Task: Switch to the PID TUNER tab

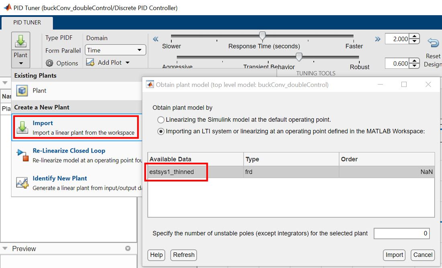Action: tap(27, 22)
